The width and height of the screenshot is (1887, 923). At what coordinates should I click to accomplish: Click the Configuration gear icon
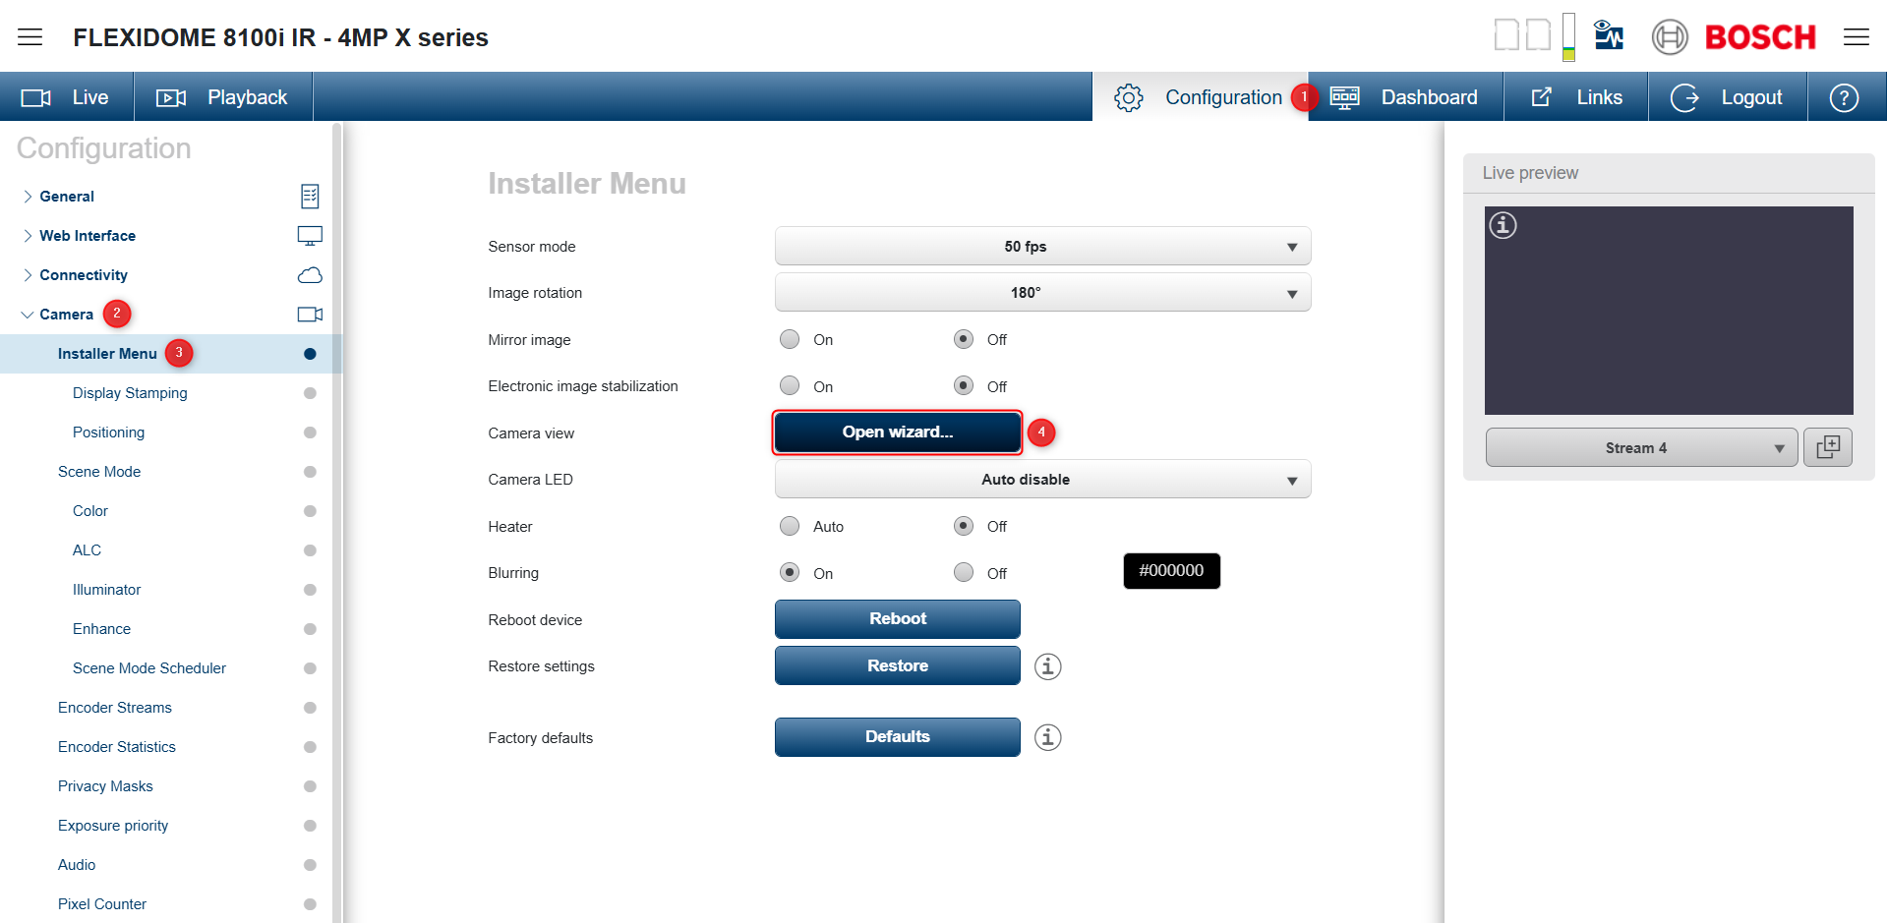(x=1129, y=97)
